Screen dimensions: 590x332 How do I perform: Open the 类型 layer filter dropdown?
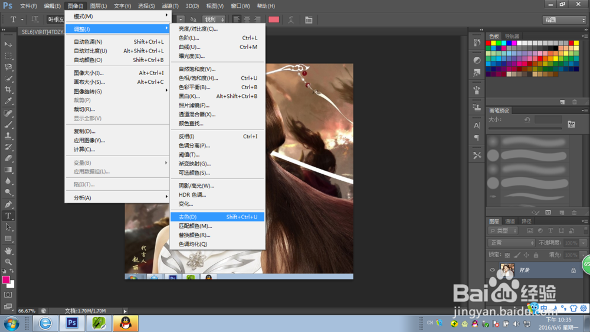[503, 230]
